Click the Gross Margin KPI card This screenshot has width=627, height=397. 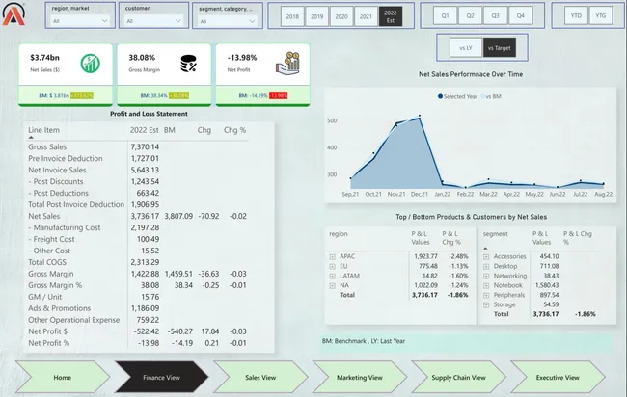point(164,75)
